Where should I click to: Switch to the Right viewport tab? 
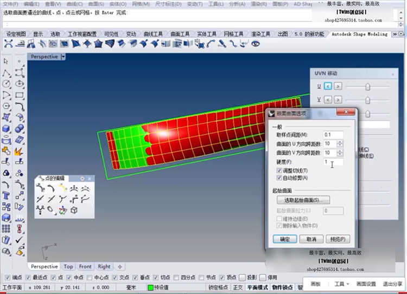coord(104,266)
